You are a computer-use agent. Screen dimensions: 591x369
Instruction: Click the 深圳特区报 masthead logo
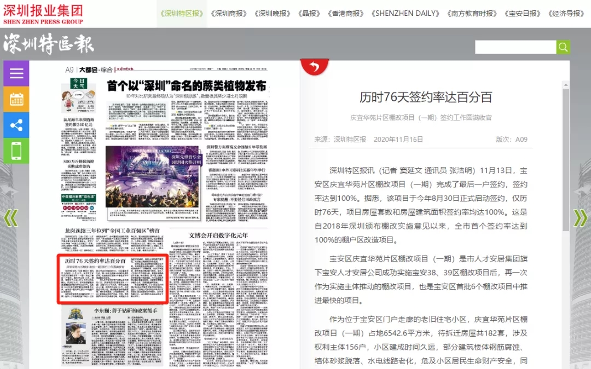(49, 44)
